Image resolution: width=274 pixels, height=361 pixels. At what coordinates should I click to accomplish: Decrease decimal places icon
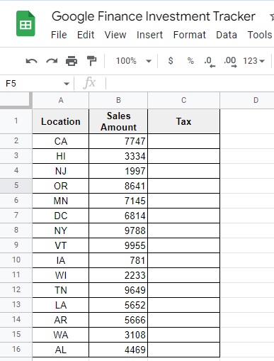pyautogui.click(x=210, y=62)
